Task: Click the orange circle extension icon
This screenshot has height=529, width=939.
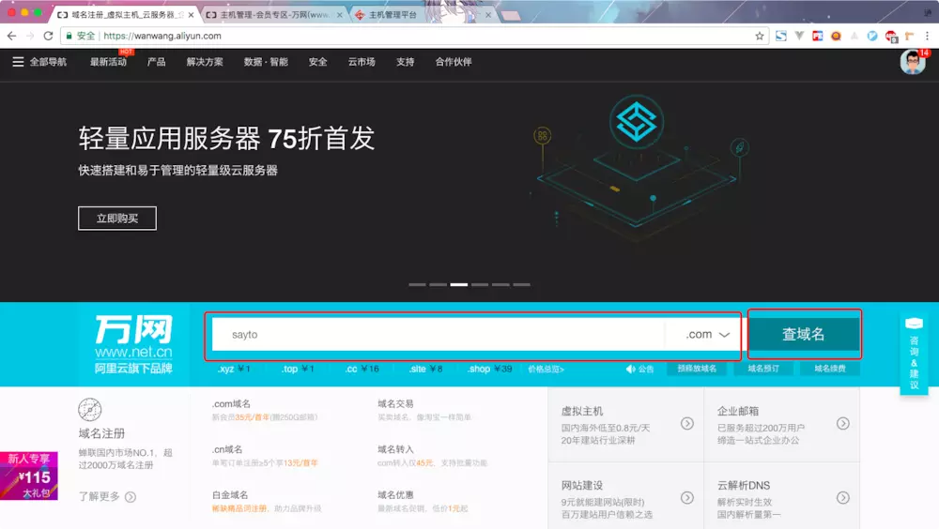Action: tap(836, 36)
